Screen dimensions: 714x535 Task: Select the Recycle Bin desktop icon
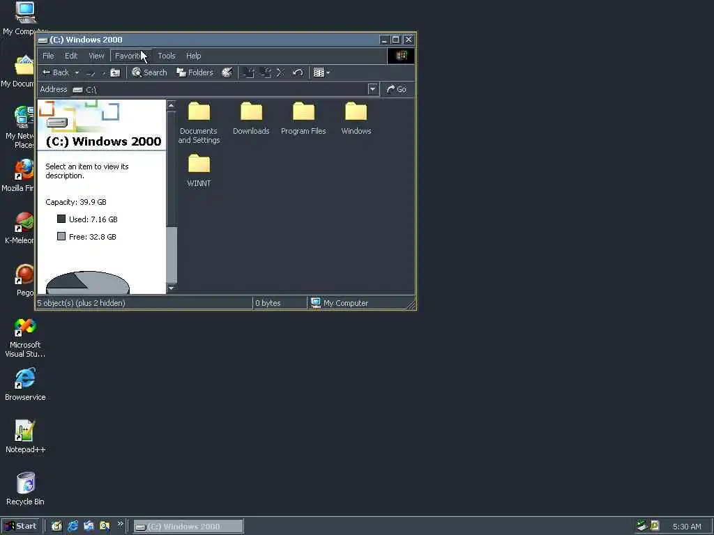[x=25, y=489]
